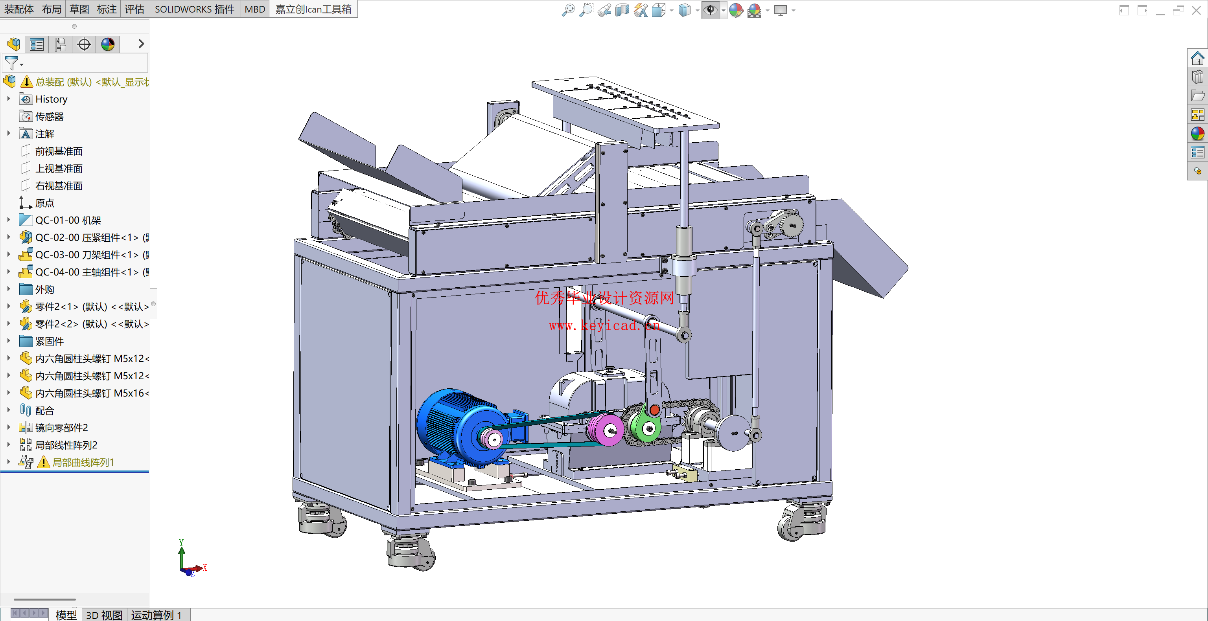Expand the History node
The height and width of the screenshot is (621, 1208).
point(8,99)
